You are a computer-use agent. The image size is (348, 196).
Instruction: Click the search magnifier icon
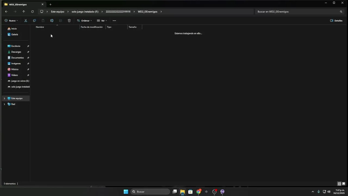pyautogui.click(x=341, y=12)
